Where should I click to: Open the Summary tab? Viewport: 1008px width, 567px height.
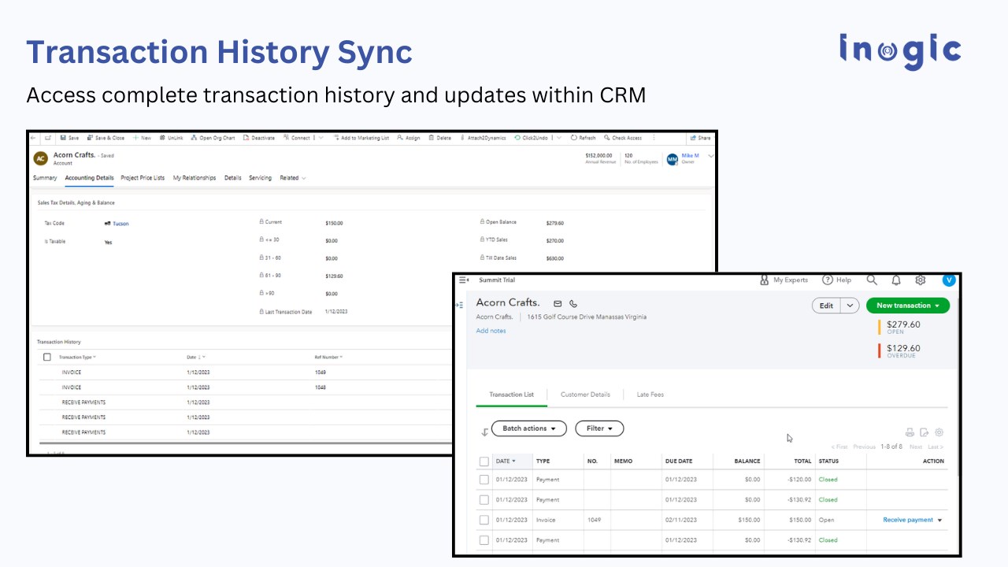[45, 178]
